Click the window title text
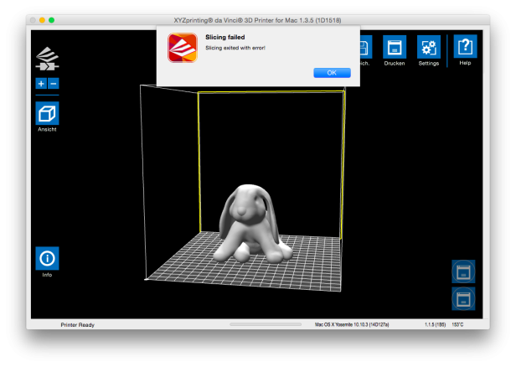This screenshot has width=516, height=367. click(257, 20)
